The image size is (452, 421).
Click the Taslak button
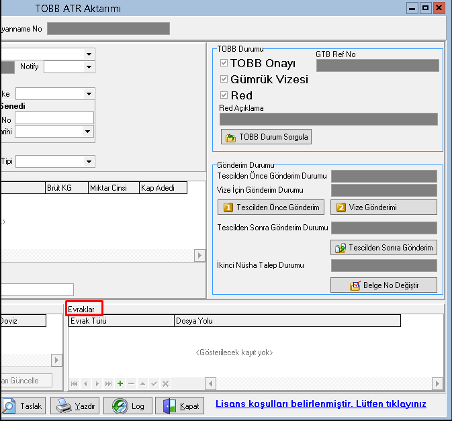[23, 406]
